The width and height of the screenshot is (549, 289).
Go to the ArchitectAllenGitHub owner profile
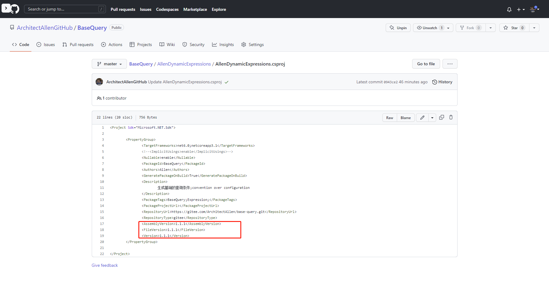45,28
